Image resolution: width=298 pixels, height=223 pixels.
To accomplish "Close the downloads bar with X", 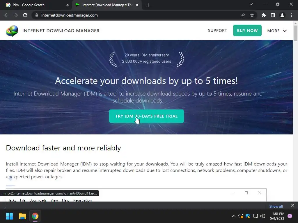I will 293,205.
